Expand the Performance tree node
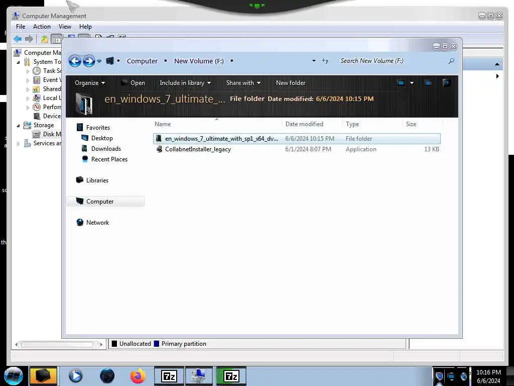Image resolution: width=514 pixels, height=386 pixels. (x=28, y=108)
